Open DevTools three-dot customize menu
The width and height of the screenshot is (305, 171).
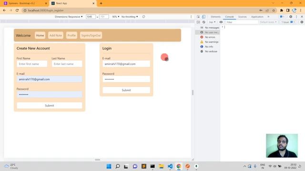coord(296,17)
